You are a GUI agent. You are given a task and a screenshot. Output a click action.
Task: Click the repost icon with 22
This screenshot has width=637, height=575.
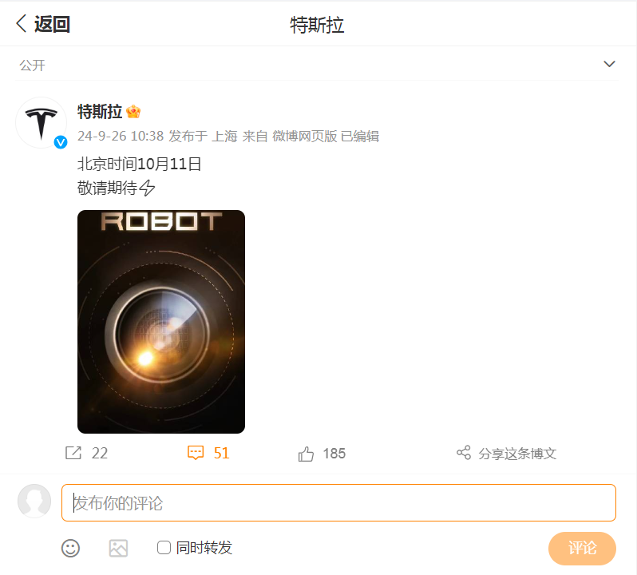tap(73, 454)
